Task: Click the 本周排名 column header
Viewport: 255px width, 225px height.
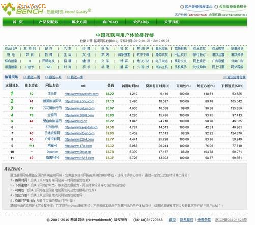Action: click(x=12, y=86)
